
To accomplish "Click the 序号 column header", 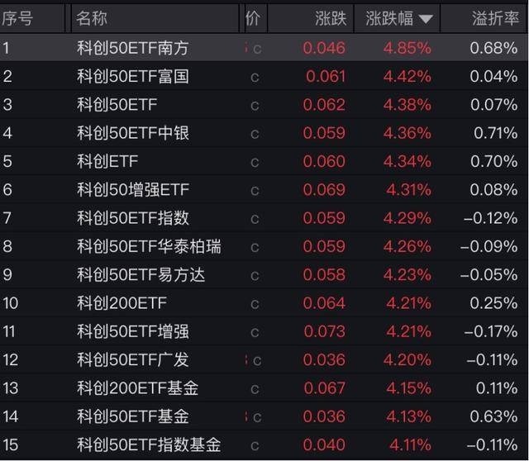I will click(x=17, y=18).
